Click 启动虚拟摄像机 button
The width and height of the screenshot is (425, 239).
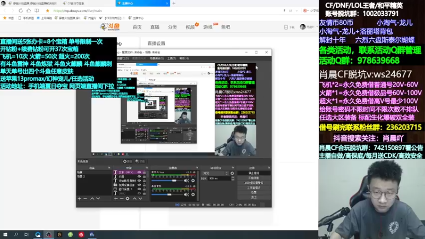pyautogui.click(x=254, y=183)
